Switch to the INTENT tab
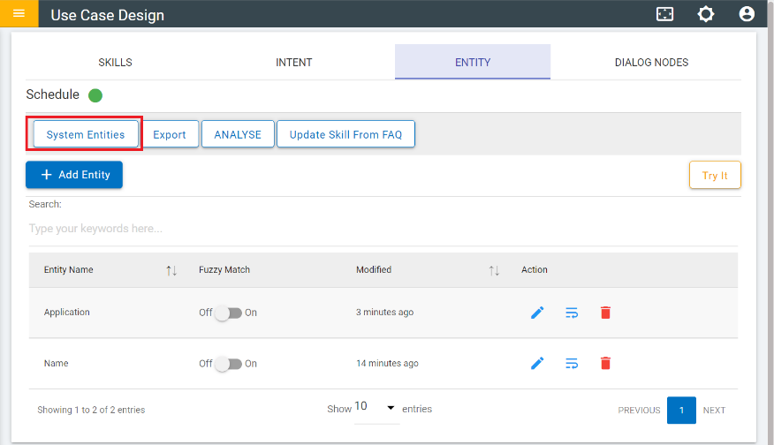The height and width of the screenshot is (445, 774). (293, 63)
